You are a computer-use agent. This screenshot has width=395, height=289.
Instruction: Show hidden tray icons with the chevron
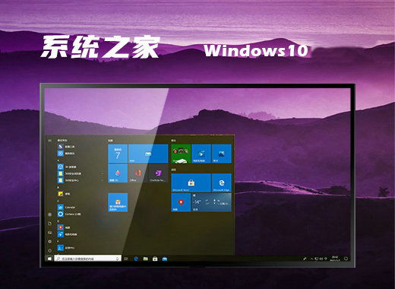pos(312,259)
